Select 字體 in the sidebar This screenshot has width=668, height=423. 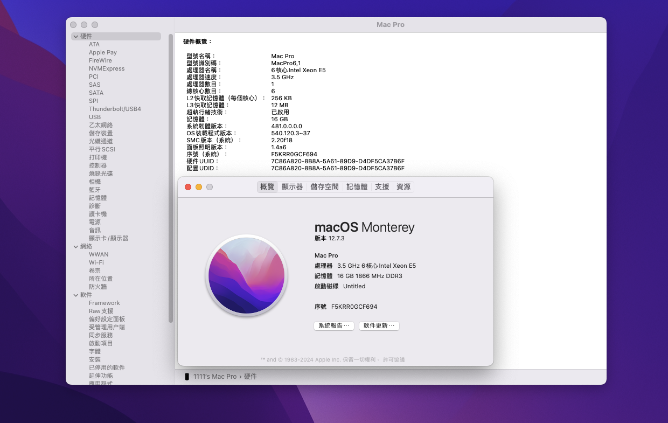point(95,351)
